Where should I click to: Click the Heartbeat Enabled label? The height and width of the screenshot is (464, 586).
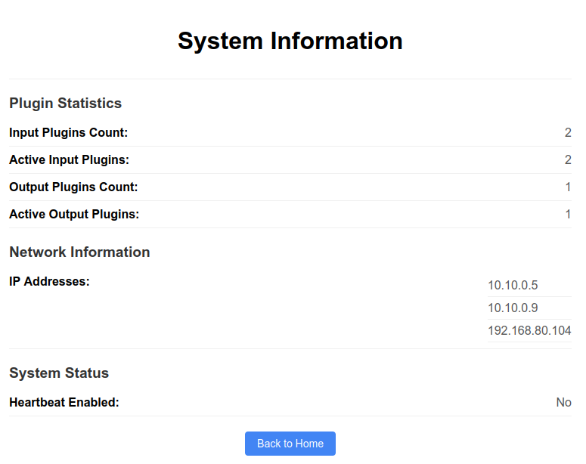pyautogui.click(x=64, y=402)
